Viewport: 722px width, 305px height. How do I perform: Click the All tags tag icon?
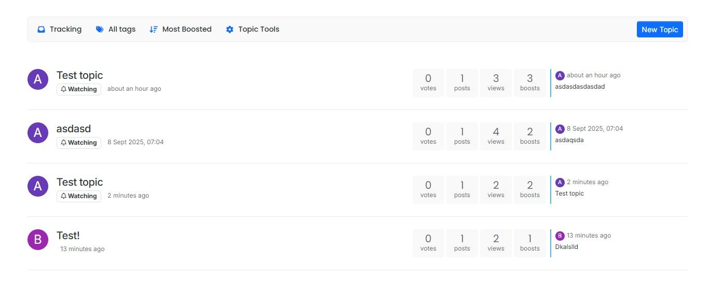pos(100,30)
